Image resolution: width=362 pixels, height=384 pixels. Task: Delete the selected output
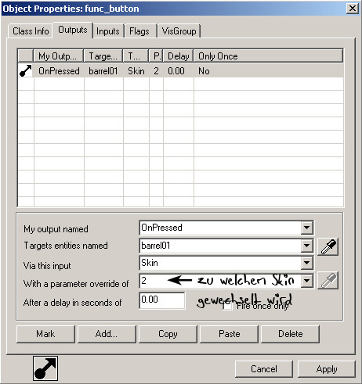(x=290, y=334)
